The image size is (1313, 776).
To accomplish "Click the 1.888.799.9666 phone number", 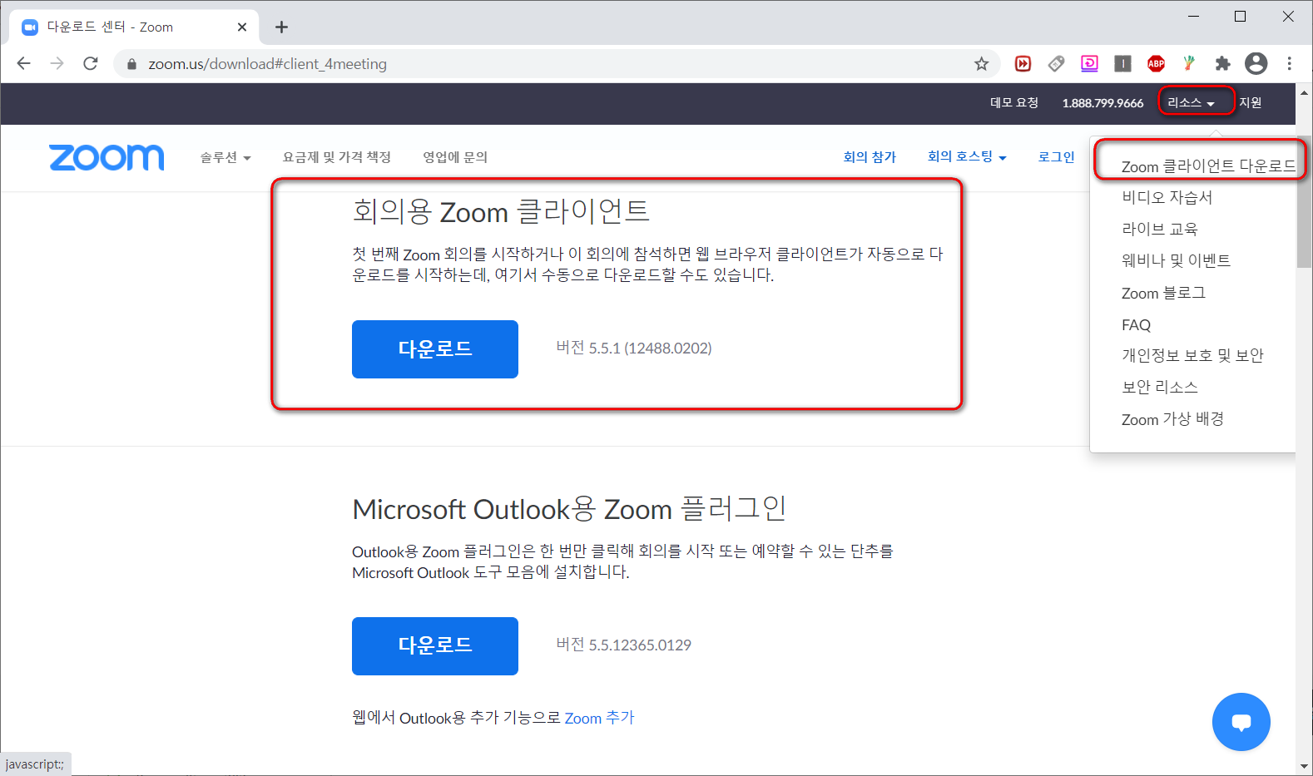I will pyautogui.click(x=1102, y=103).
